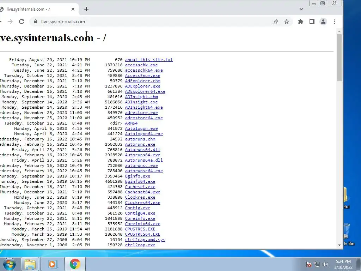Open the Chrome profile avatar

click(323, 22)
